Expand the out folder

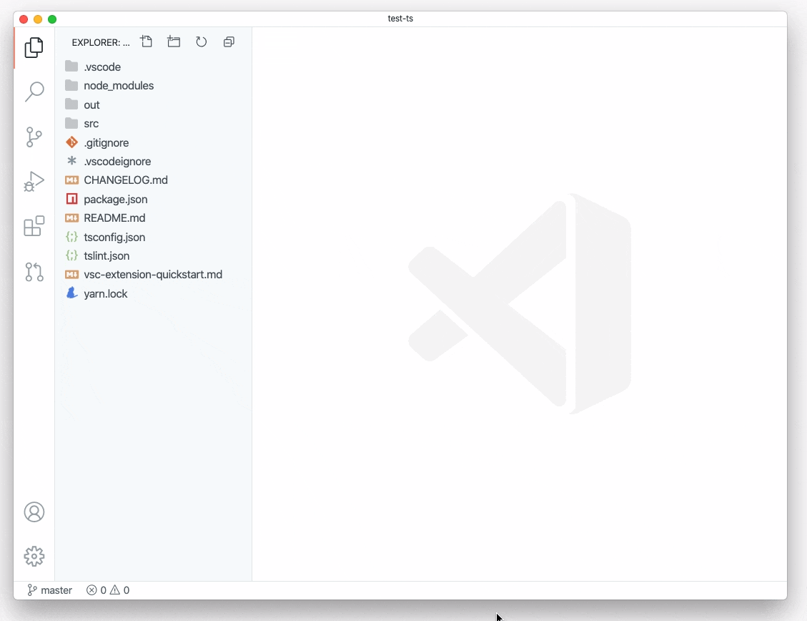coord(91,105)
